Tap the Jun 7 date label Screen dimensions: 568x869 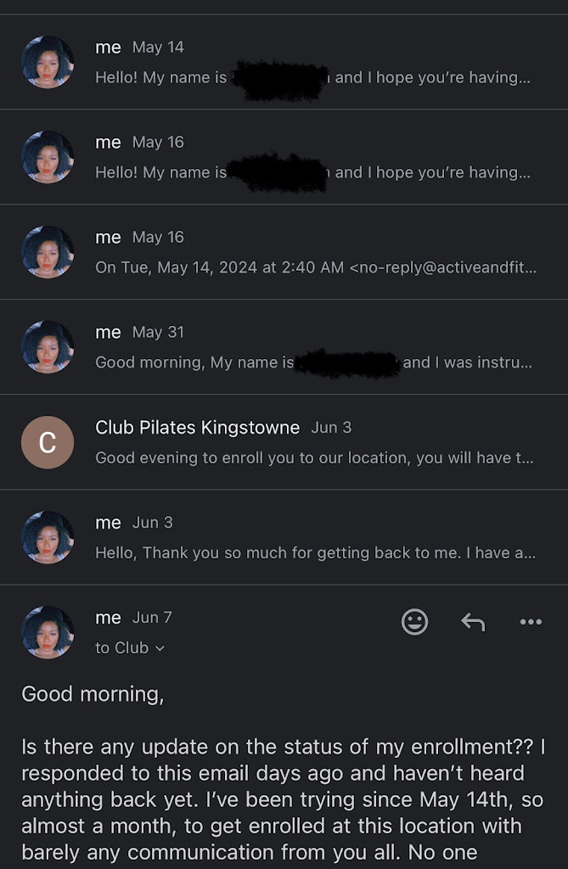click(x=152, y=618)
